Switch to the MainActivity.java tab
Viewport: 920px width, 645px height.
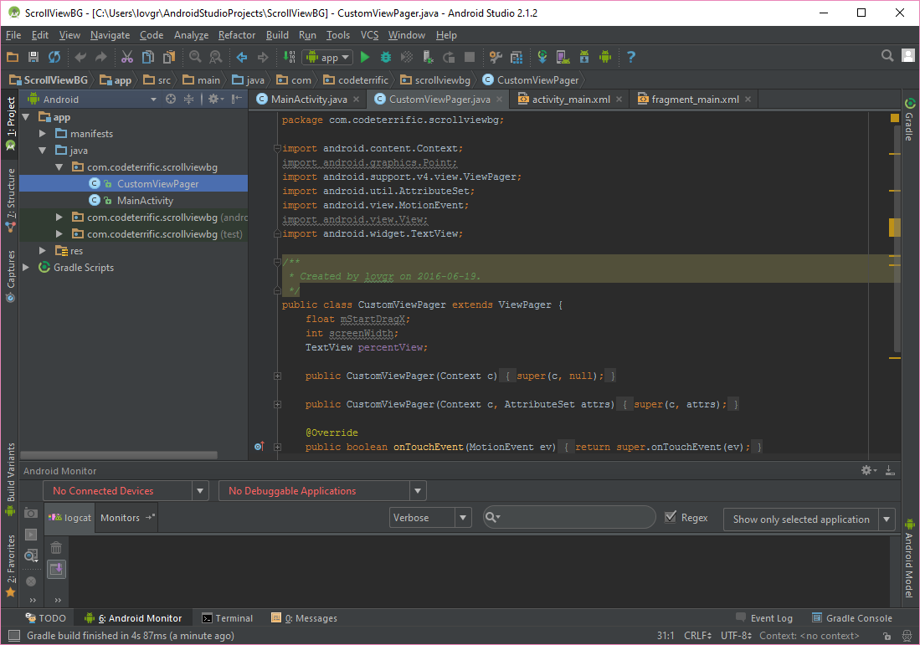309,99
